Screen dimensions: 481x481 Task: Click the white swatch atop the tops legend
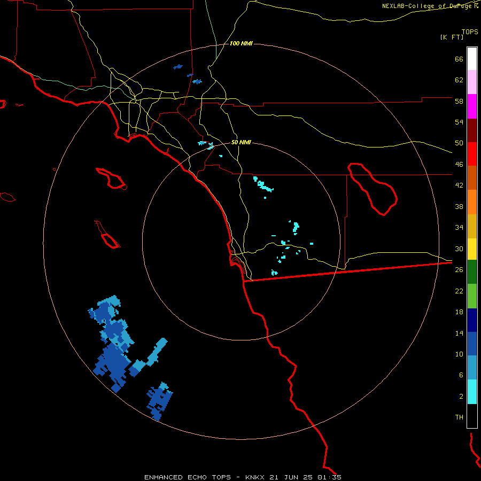tap(472, 59)
